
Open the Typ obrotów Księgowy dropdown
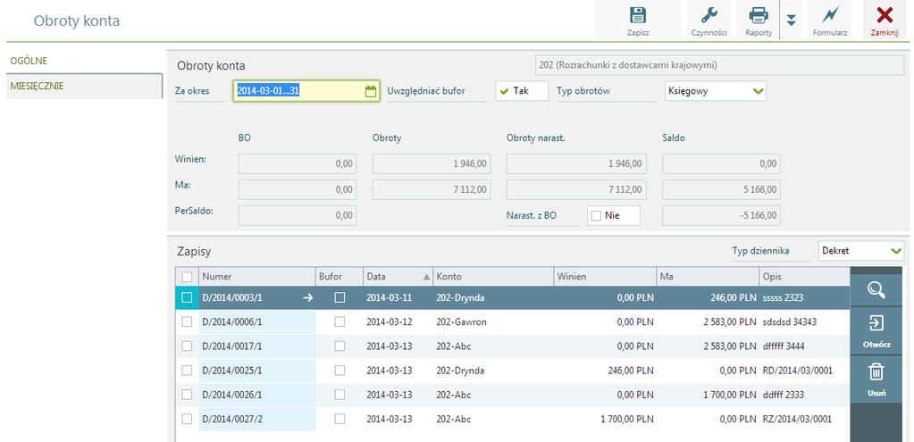[x=716, y=91]
